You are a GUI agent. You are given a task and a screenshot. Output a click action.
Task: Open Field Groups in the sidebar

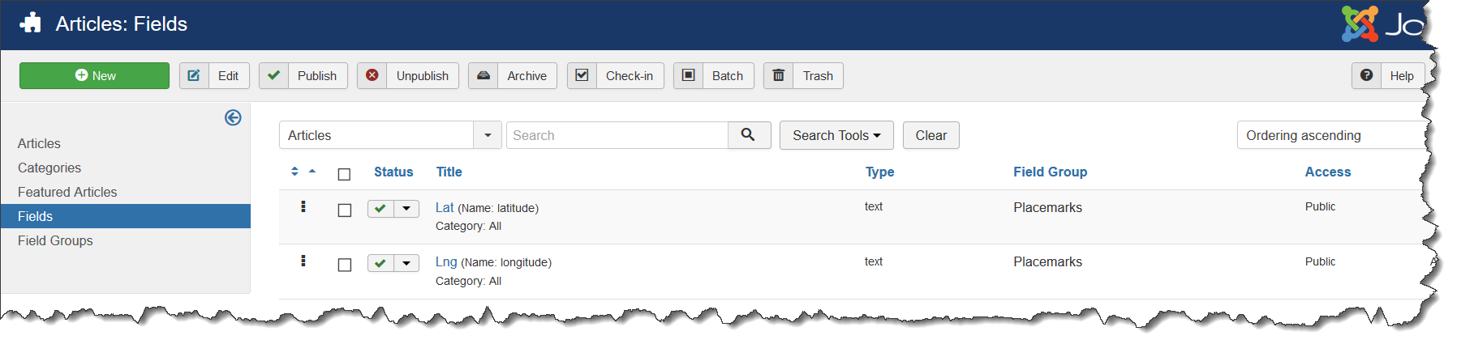click(55, 240)
